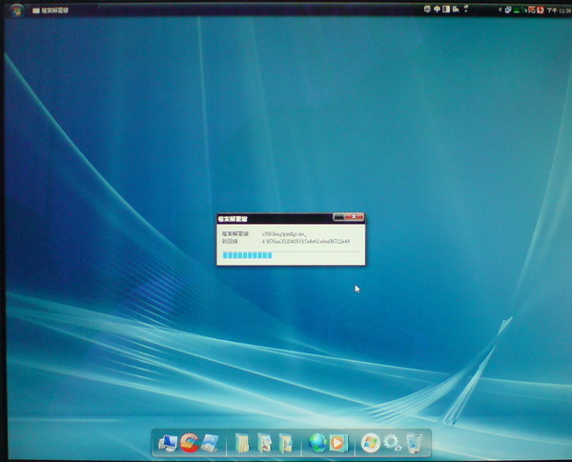This screenshot has width=572, height=462.
Task: Click the Windows logo orb in dock
Action: [371, 443]
